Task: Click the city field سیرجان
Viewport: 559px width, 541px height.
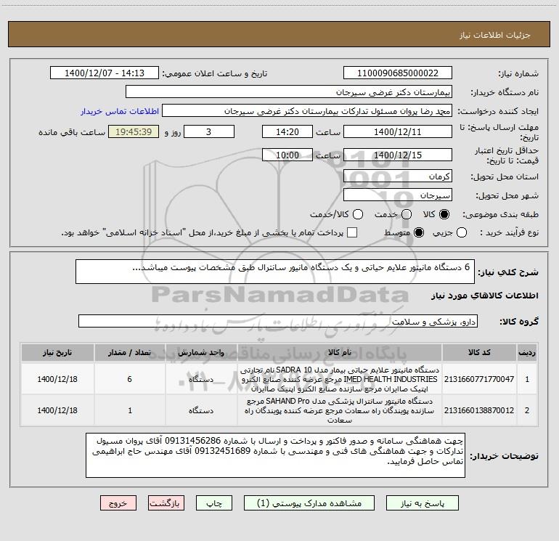Action: (398, 195)
